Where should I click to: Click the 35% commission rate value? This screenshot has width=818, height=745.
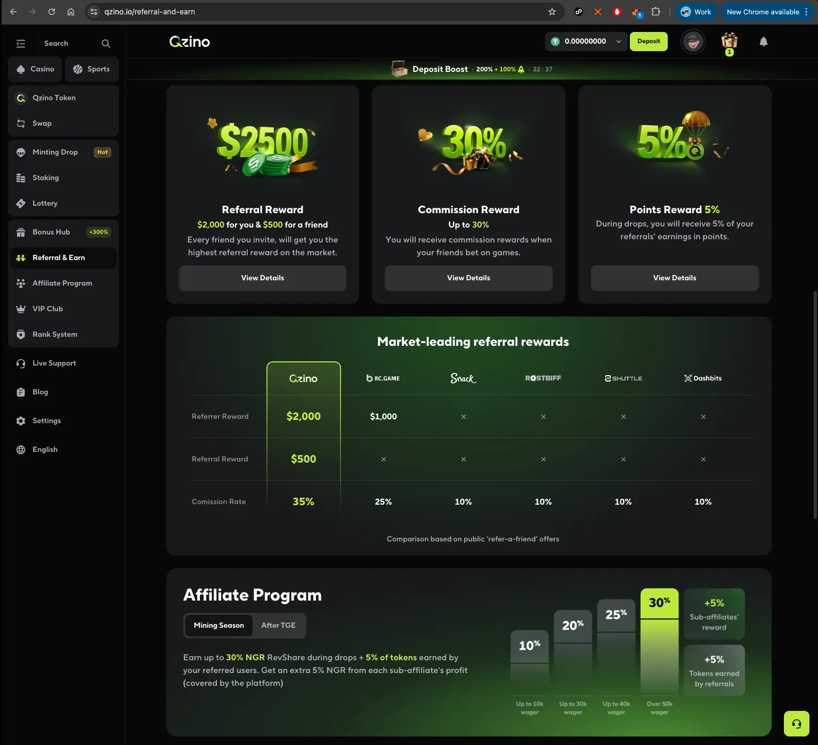(303, 502)
